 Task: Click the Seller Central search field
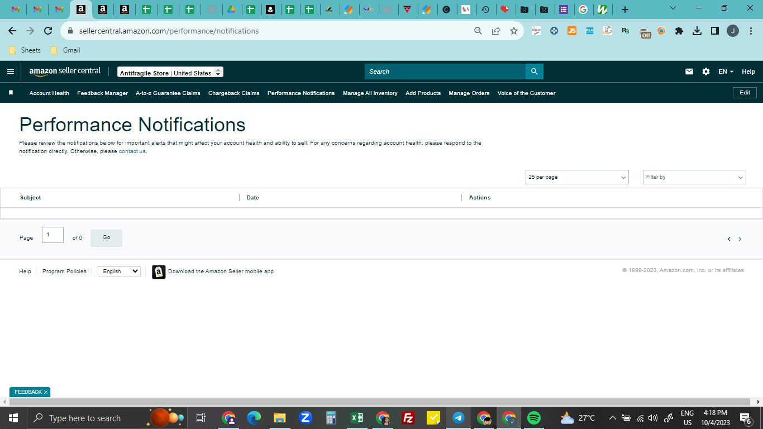point(445,71)
